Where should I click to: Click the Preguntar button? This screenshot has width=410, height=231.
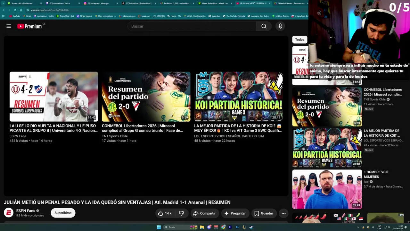pyautogui.click(x=235, y=213)
